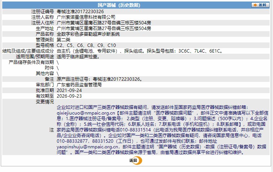Image resolution: width=273 pixels, height=172 pixels.
Task: Select expiry date 2026-09-23
Action: (x=69, y=96)
